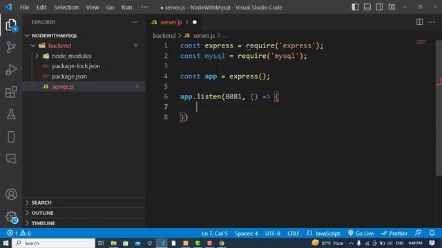Open the overflow menu after Run
The image size is (442, 248).
144,8
